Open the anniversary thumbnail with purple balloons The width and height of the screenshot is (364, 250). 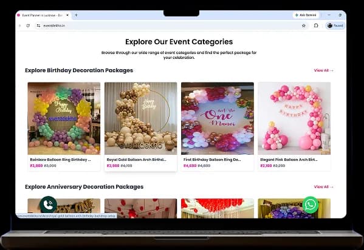click(x=294, y=208)
